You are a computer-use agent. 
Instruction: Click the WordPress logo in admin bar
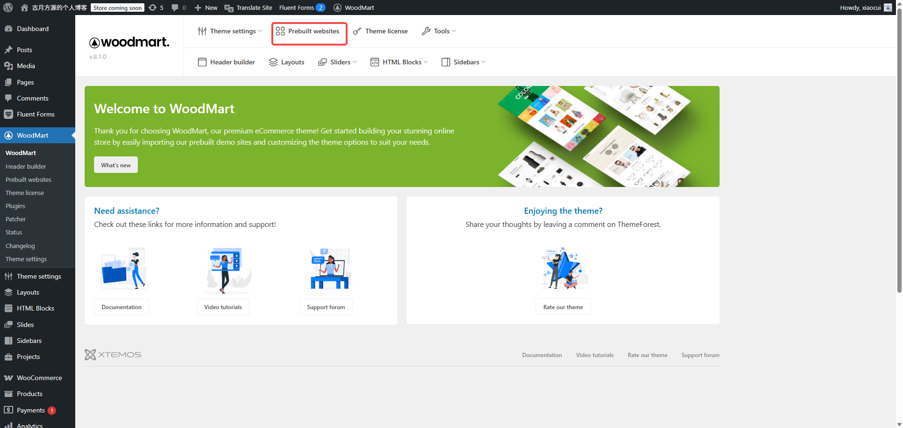coord(8,8)
